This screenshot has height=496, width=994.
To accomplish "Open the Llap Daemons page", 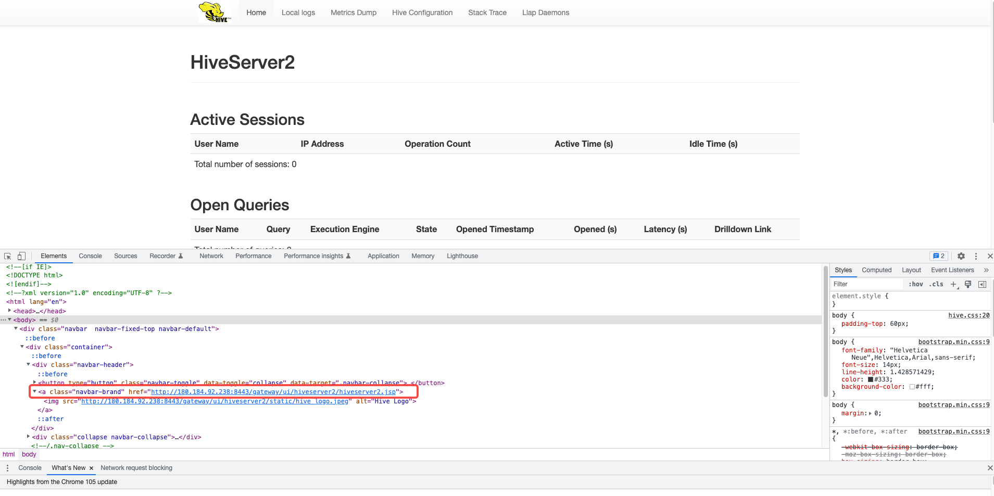I will [x=546, y=12].
